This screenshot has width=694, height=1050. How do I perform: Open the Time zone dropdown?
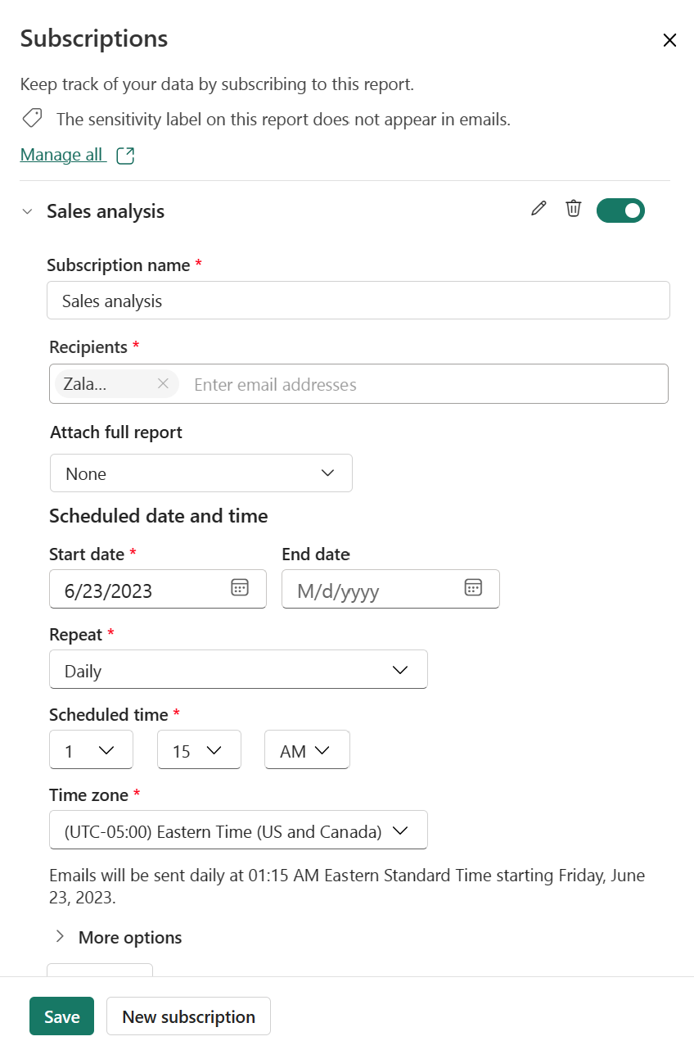pos(238,830)
